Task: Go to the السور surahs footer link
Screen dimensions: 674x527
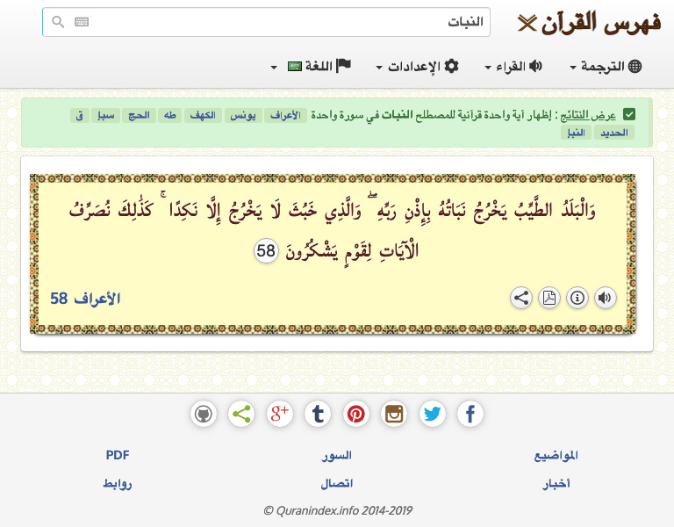Action: 337,456
